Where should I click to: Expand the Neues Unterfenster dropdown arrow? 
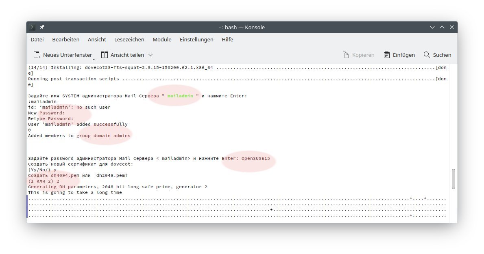click(x=94, y=58)
